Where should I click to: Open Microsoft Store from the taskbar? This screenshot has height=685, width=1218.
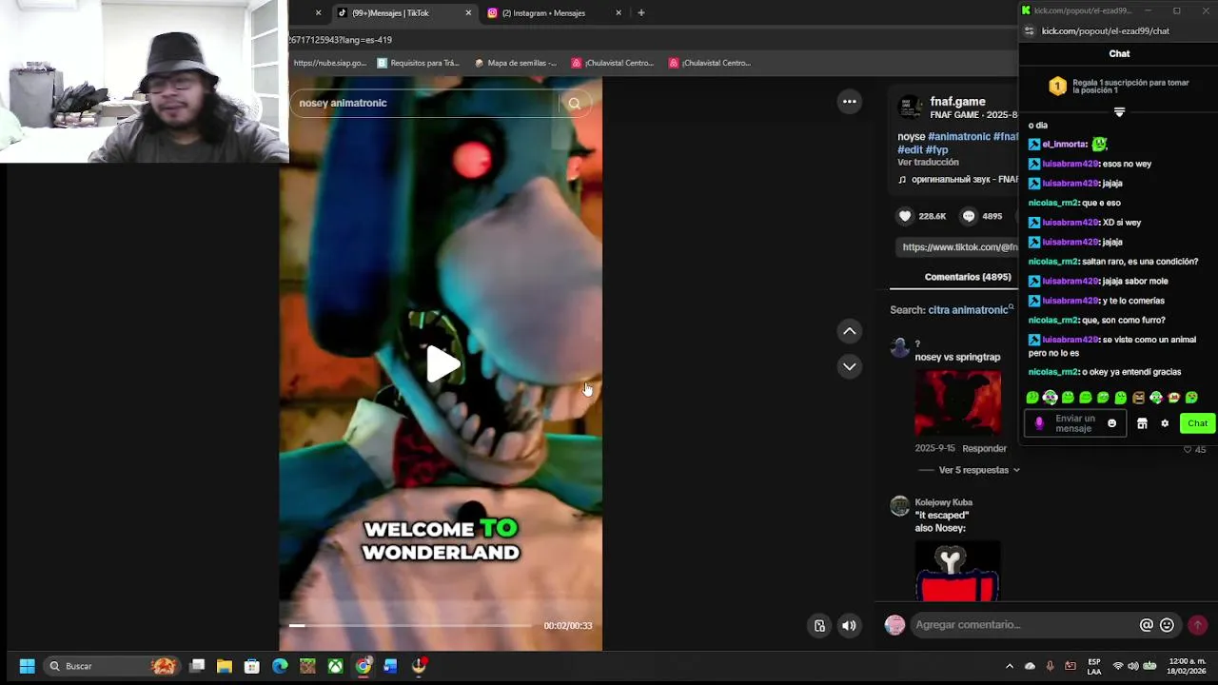coord(252,666)
